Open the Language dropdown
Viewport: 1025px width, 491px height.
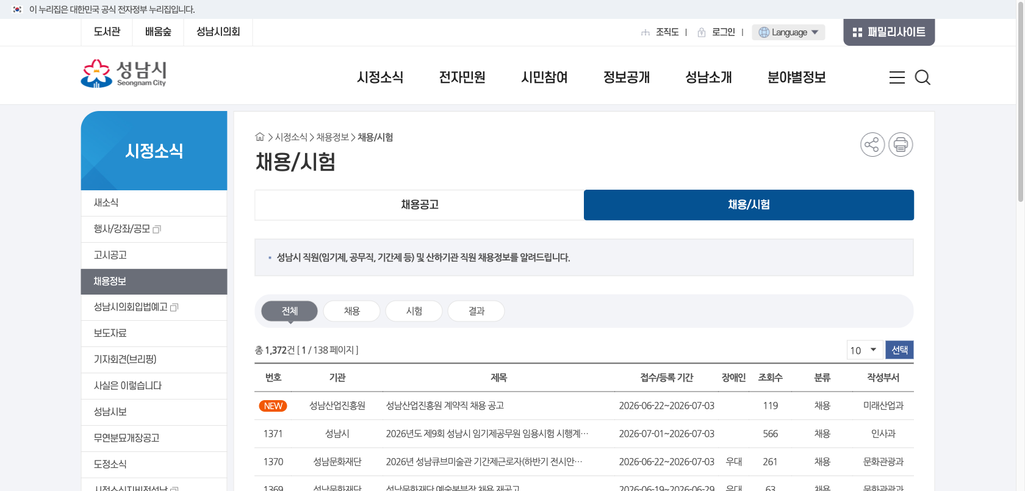pos(788,32)
